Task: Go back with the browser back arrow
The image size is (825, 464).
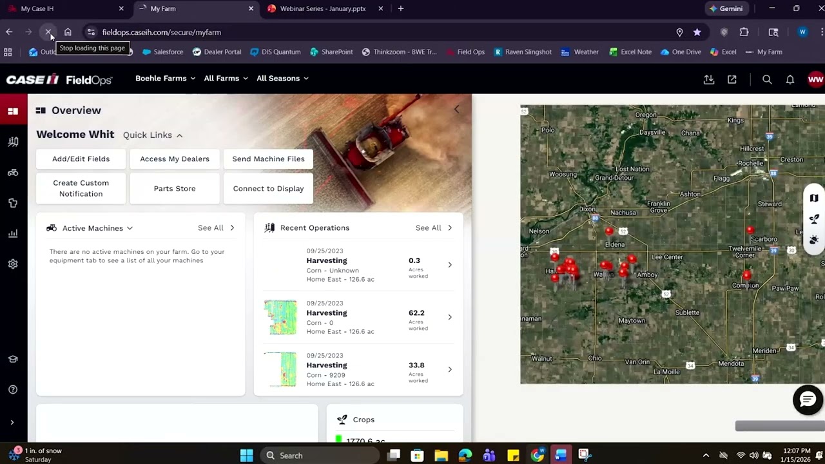Action: pos(9,32)
